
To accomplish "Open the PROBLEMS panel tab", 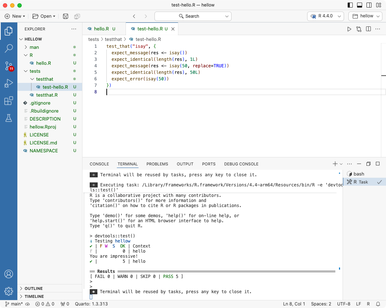I will click(157, 164).
